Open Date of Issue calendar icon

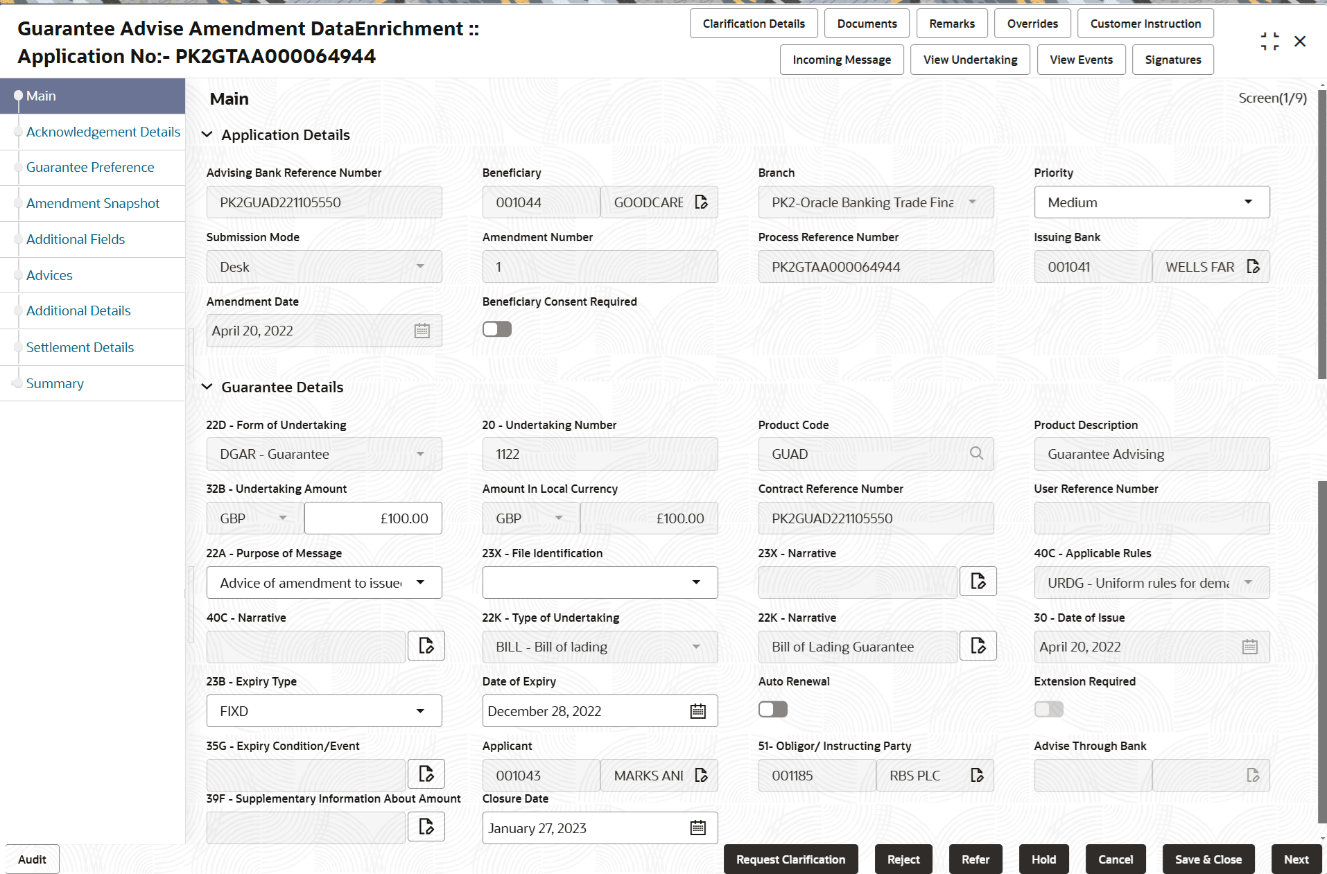[1250, 647]
